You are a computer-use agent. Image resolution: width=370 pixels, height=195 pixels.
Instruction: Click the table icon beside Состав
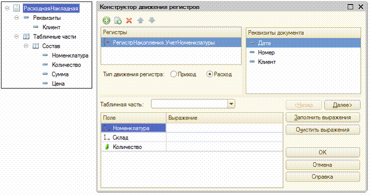click(x=36, y=46)
